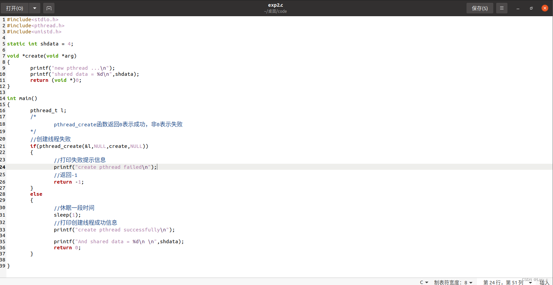Minimize the gedit window
This screenshot has height=285, width=553.
(x=518, y=8)
